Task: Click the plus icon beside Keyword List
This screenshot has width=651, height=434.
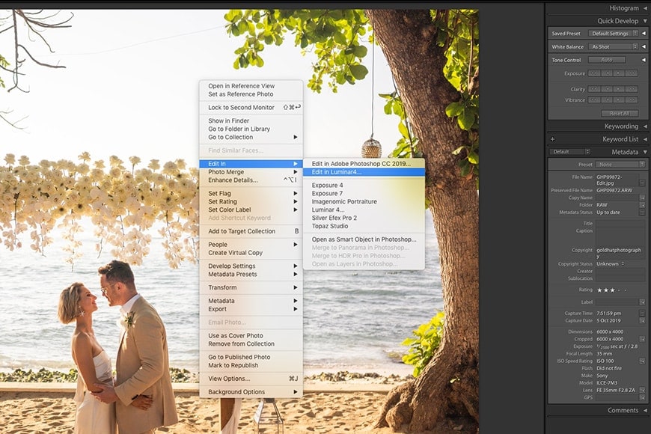Action: [553, 139]
